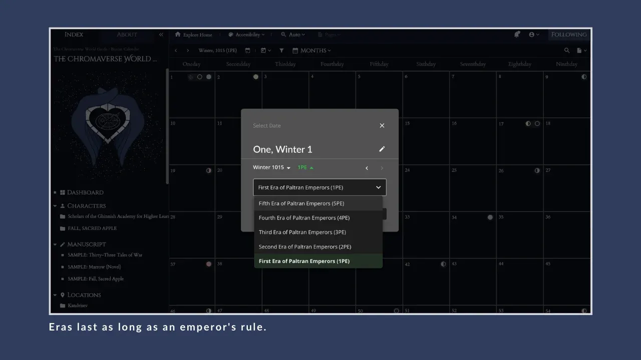Image resolution: width=641 pixels, height=360 pixels.
Task: Open the Dashboard from the sidebar
Action: (84, 192)
